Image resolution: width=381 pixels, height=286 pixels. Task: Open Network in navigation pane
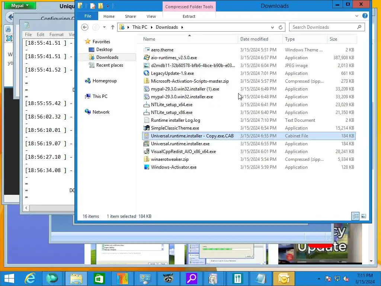tap(101, 112)
